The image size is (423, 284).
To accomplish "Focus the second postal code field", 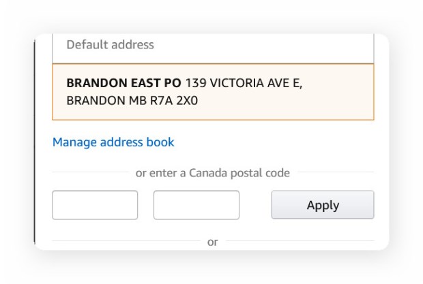I will [x=196, y=205].
